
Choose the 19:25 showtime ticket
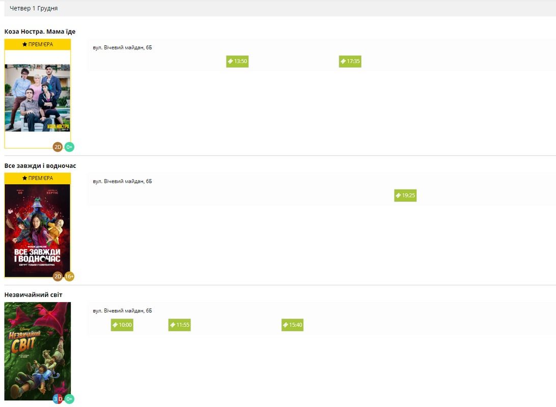(405, 195)
